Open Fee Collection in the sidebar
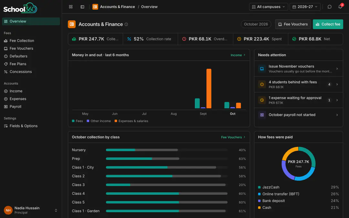Screen dimensions: 349x218 (31, 41)
